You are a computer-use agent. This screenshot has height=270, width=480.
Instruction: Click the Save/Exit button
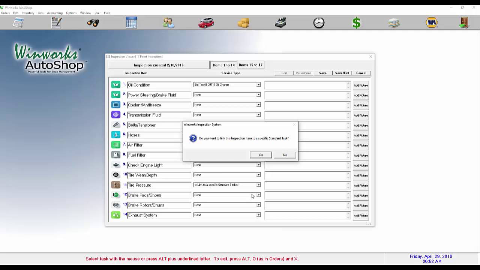click(342, 73)
